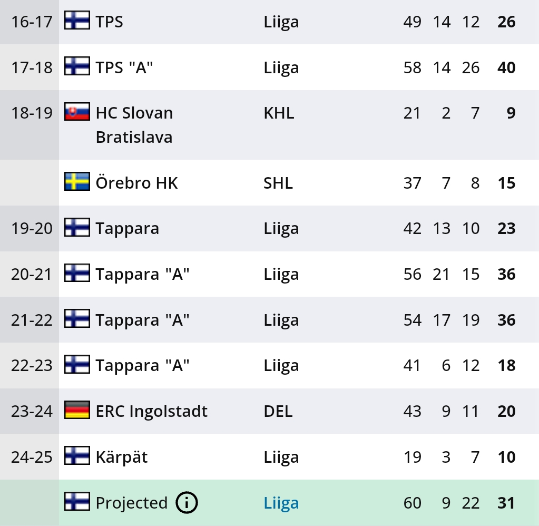Click the 40 points total for TPS "A"
Screen dimensions: 539x526
[506, 67]
